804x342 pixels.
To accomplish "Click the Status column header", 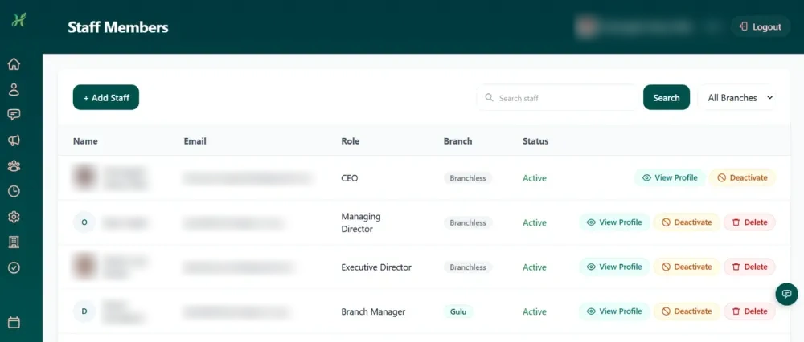I will pos(535,141).
